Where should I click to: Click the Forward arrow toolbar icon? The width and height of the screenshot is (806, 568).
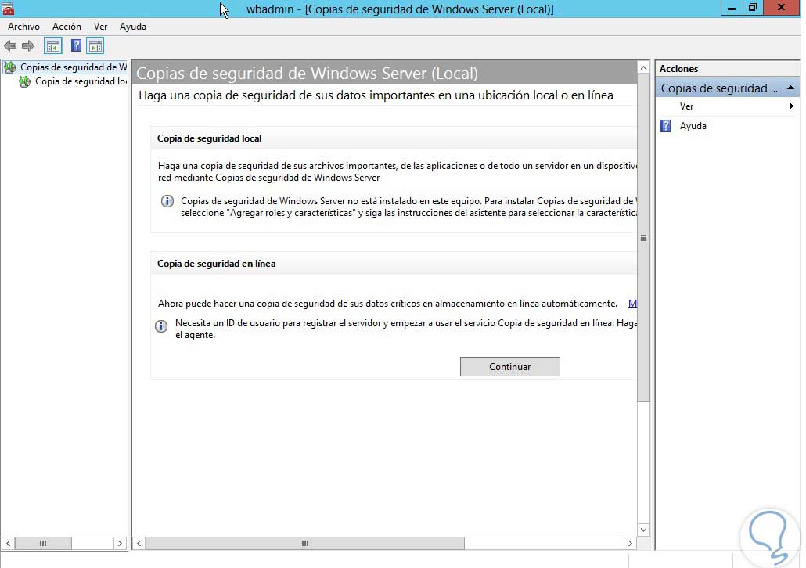28,45
